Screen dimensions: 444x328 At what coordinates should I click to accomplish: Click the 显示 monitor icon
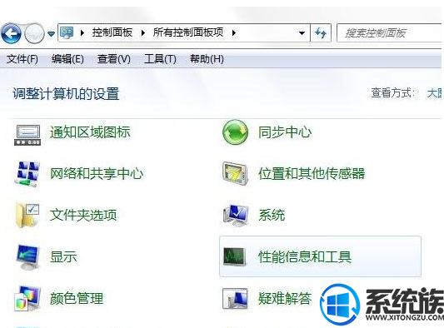coord(27,257)
